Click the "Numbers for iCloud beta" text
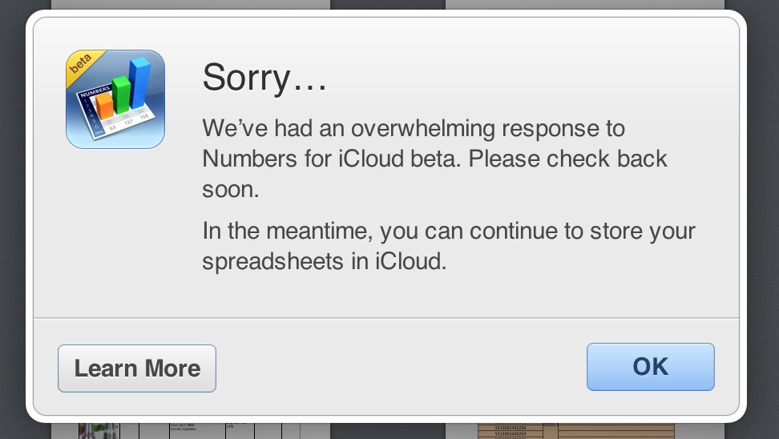This screenshot has width=779, height=439. pos(331,158)
